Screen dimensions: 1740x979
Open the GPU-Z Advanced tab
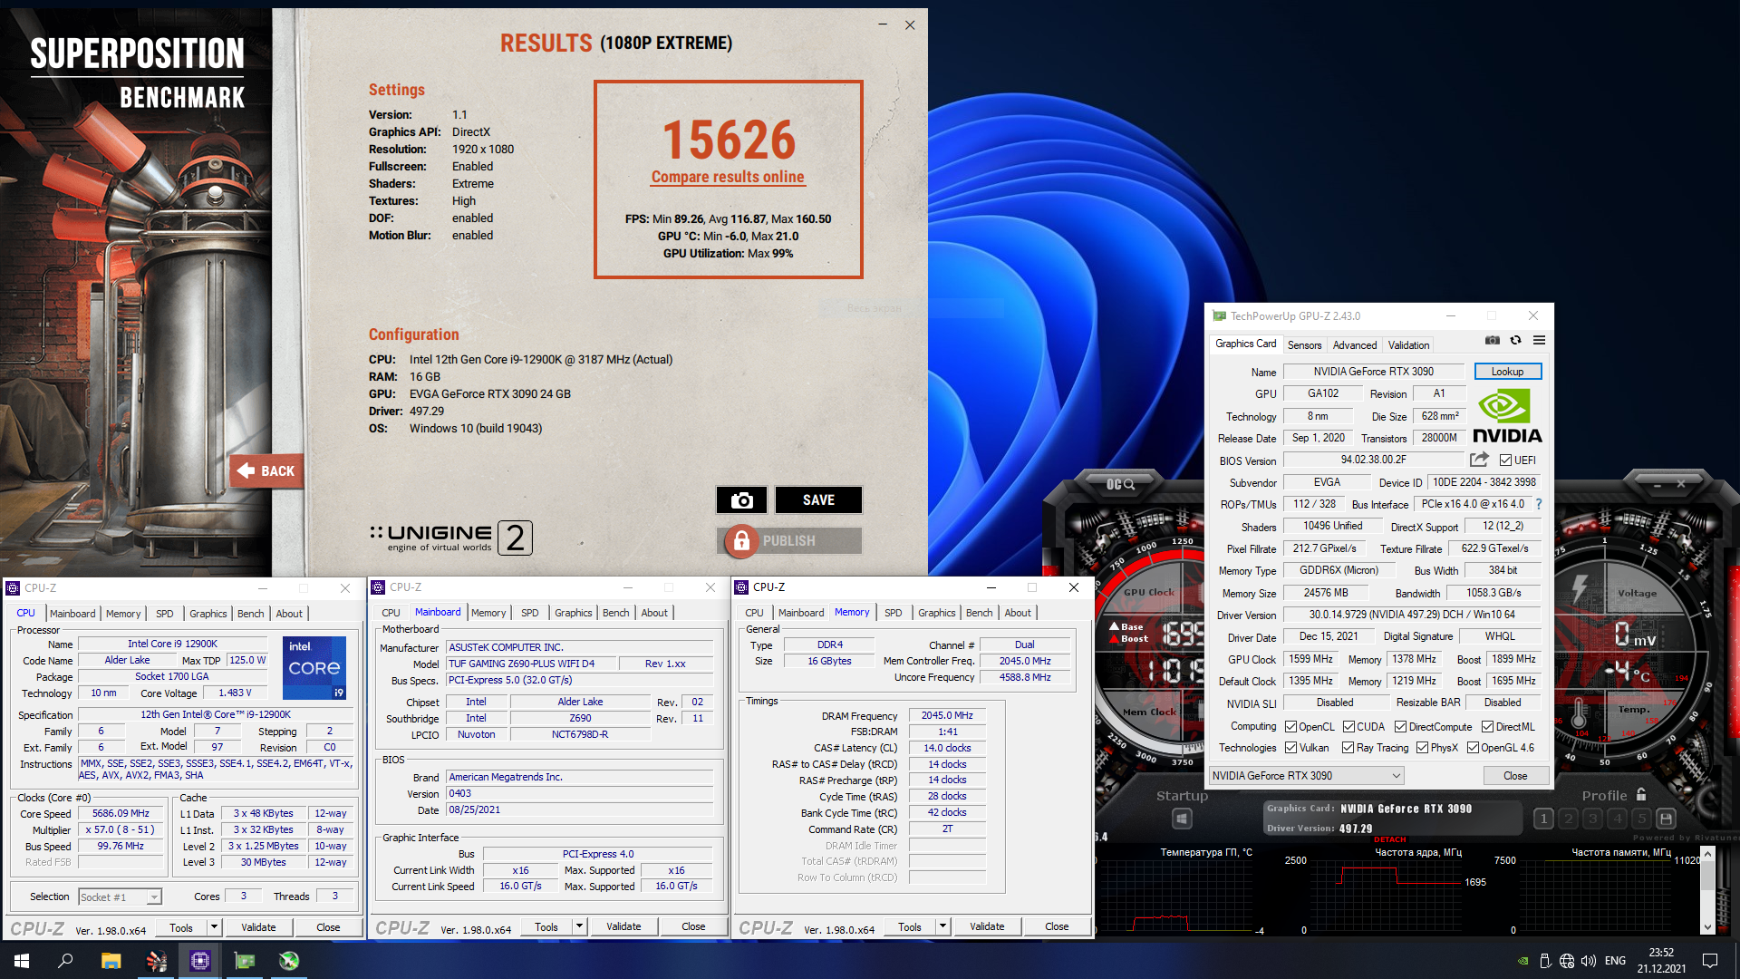click(1354, 345)
